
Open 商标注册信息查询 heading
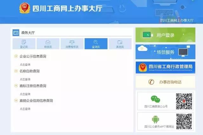tap(33, 86)
